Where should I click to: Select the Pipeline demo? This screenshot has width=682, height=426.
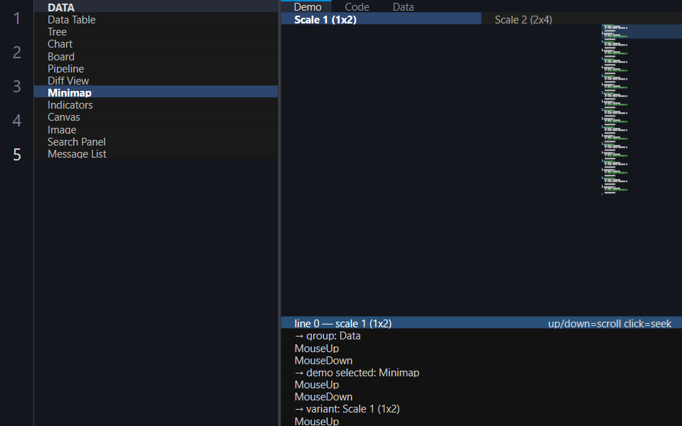[x=156, y=69]
